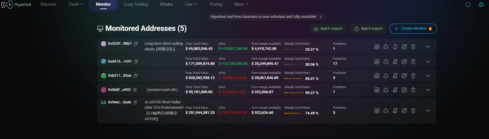Click margin used ratio bar showing 99.27%

click(x=294, y=93)
